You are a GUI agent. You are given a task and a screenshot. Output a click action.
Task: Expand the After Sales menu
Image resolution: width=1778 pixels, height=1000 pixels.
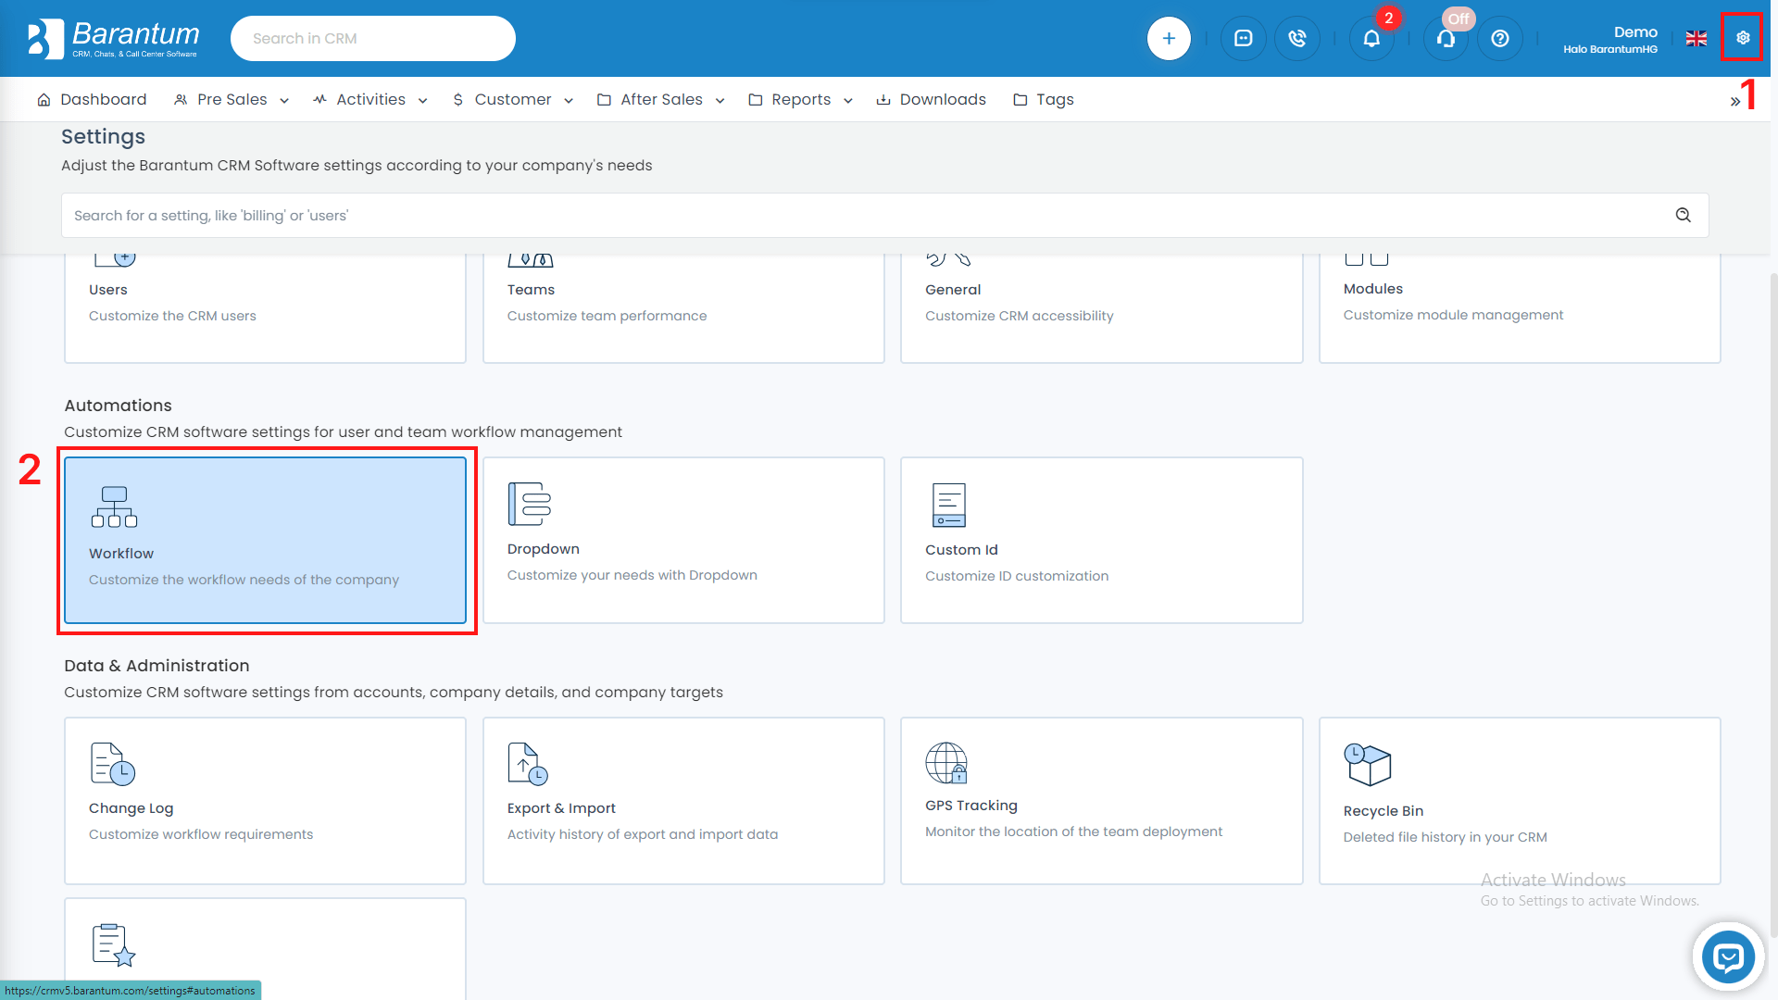[661, 99]
